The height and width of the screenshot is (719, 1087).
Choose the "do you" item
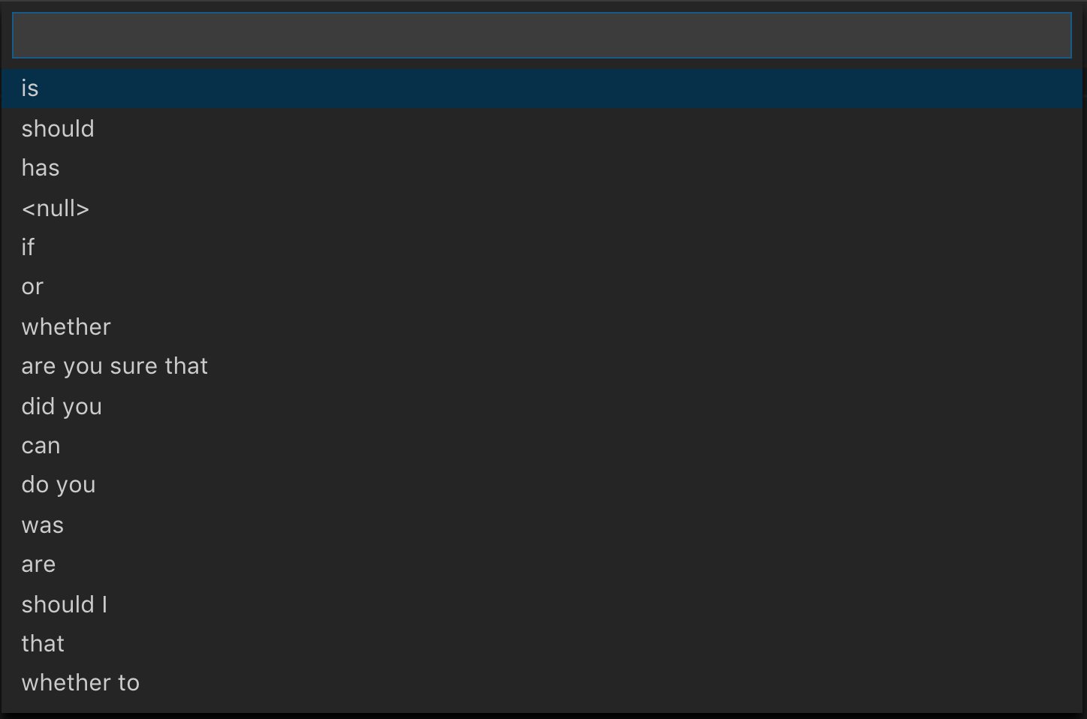tap(541, 485)
